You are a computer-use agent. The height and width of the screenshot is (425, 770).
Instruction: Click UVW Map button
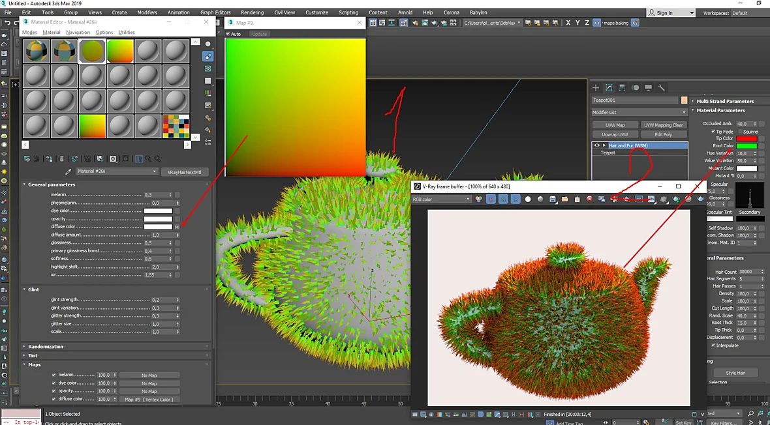[615, 125]
